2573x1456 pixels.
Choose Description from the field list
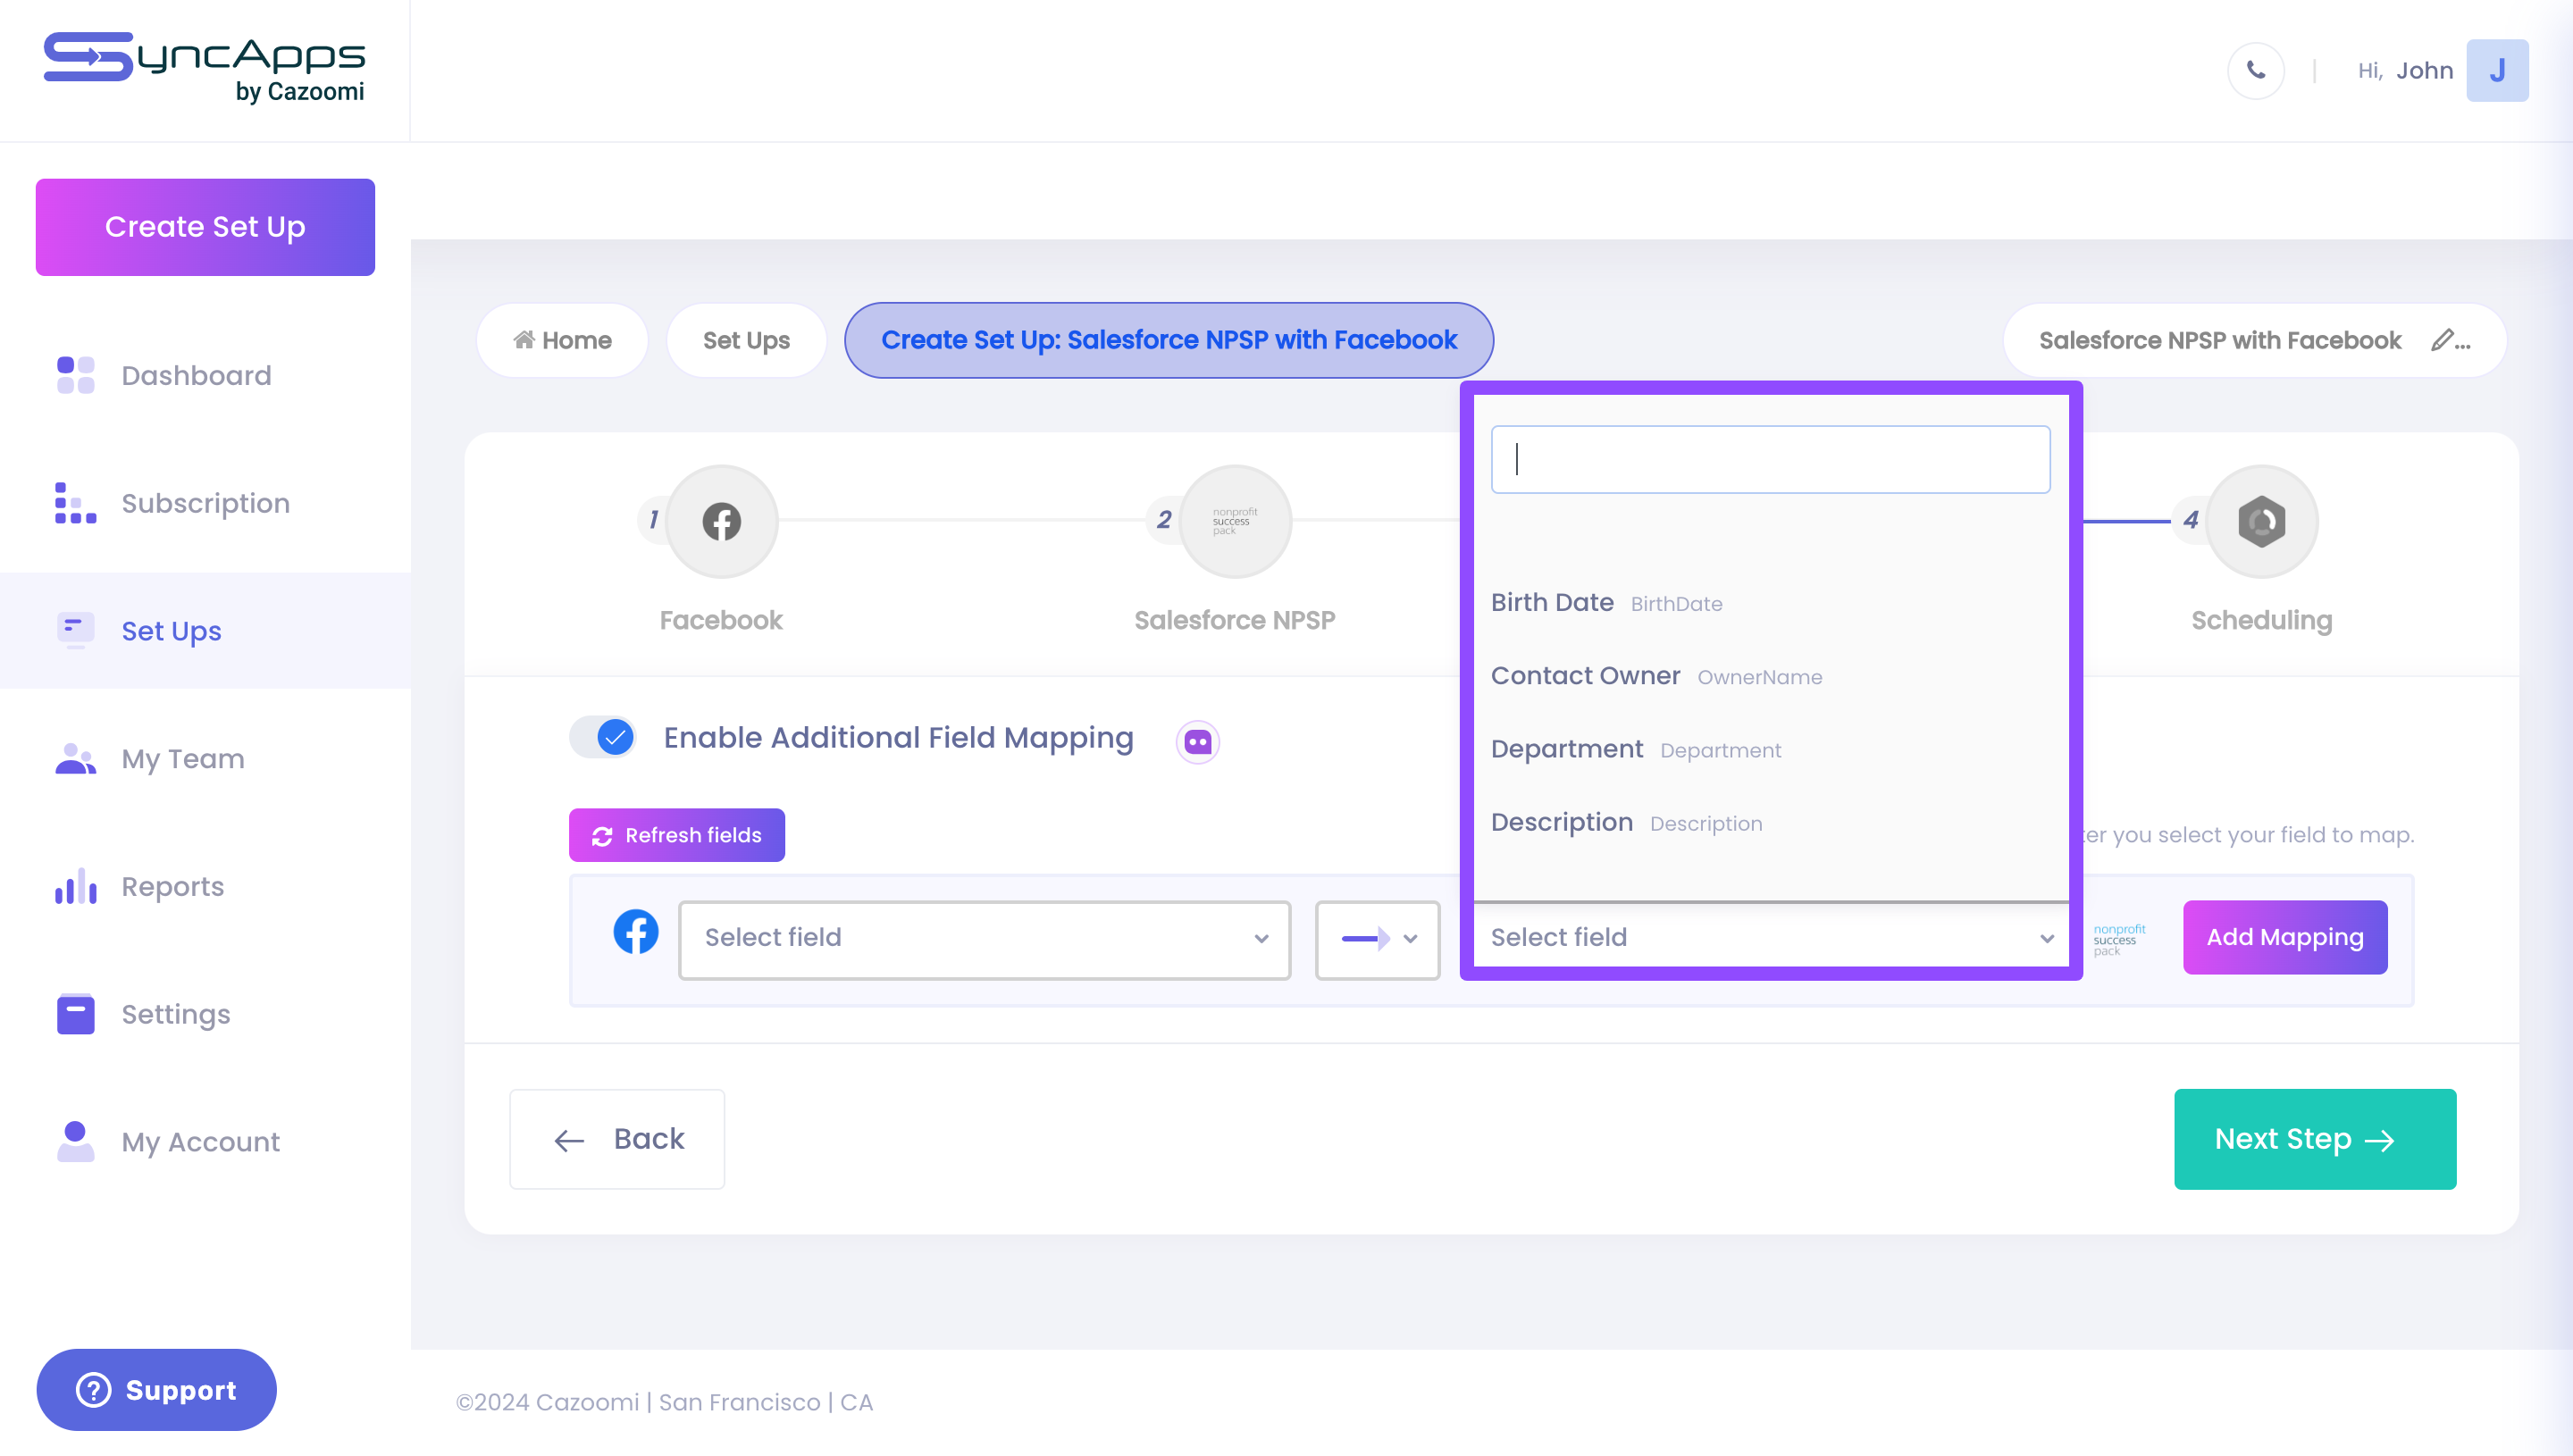1771,822
